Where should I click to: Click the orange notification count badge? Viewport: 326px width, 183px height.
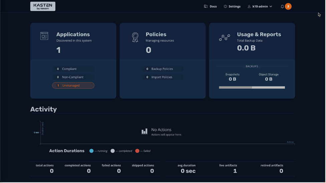(x=288, y=6)
